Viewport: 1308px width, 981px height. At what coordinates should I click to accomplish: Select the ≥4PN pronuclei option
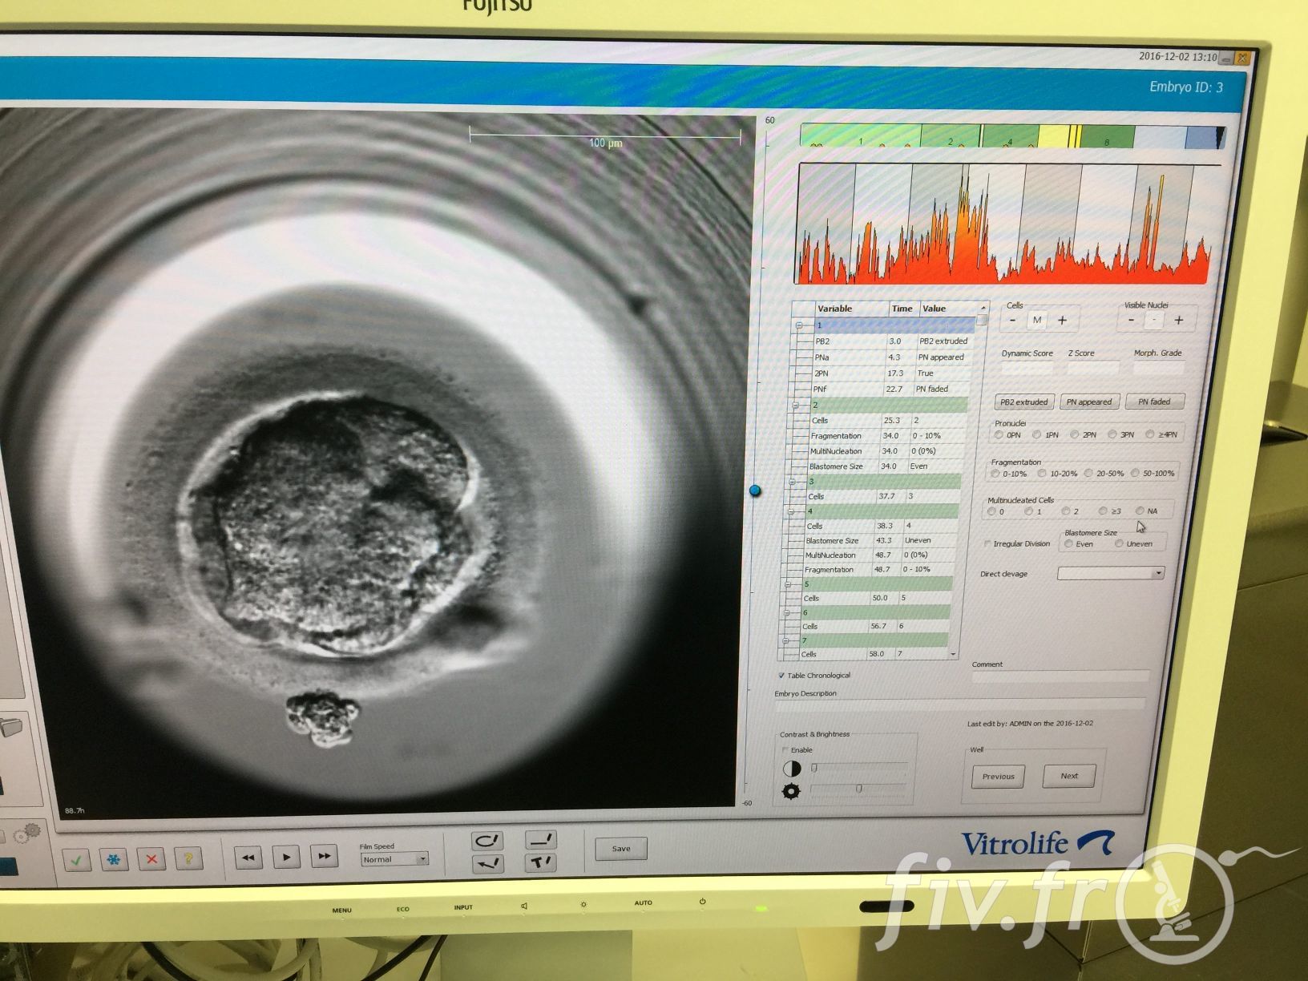[x=1149, y=434]
